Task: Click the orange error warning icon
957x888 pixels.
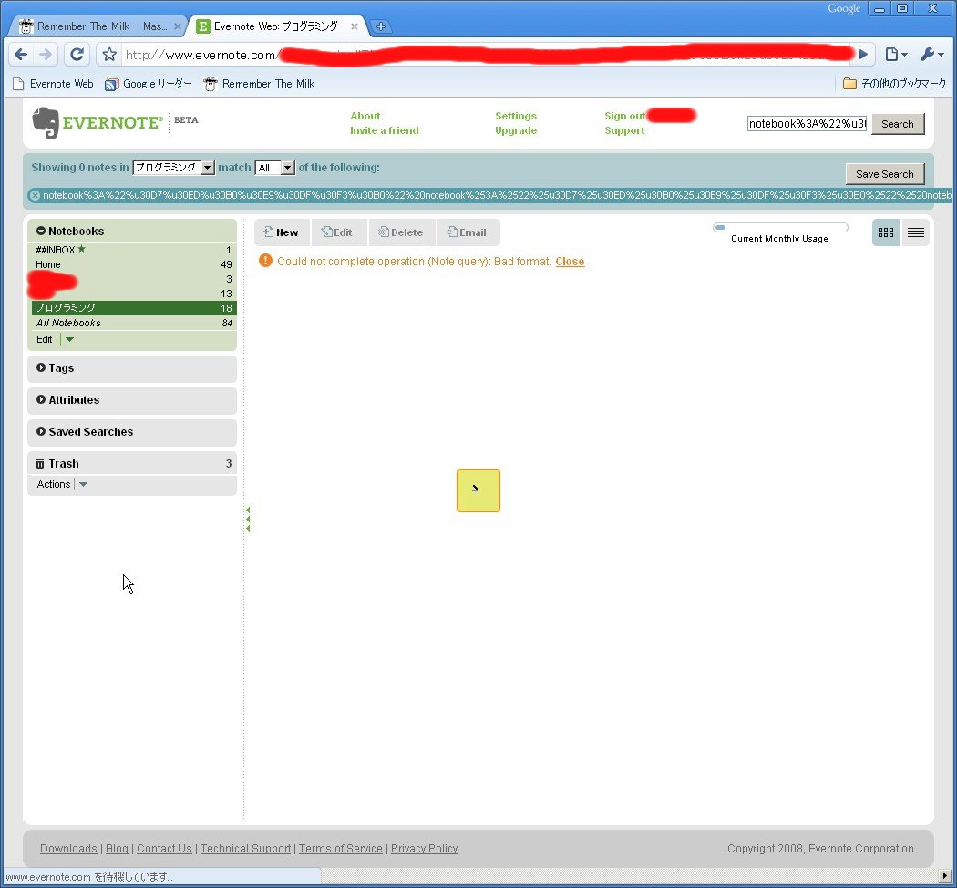Action: tap(265, 261)
